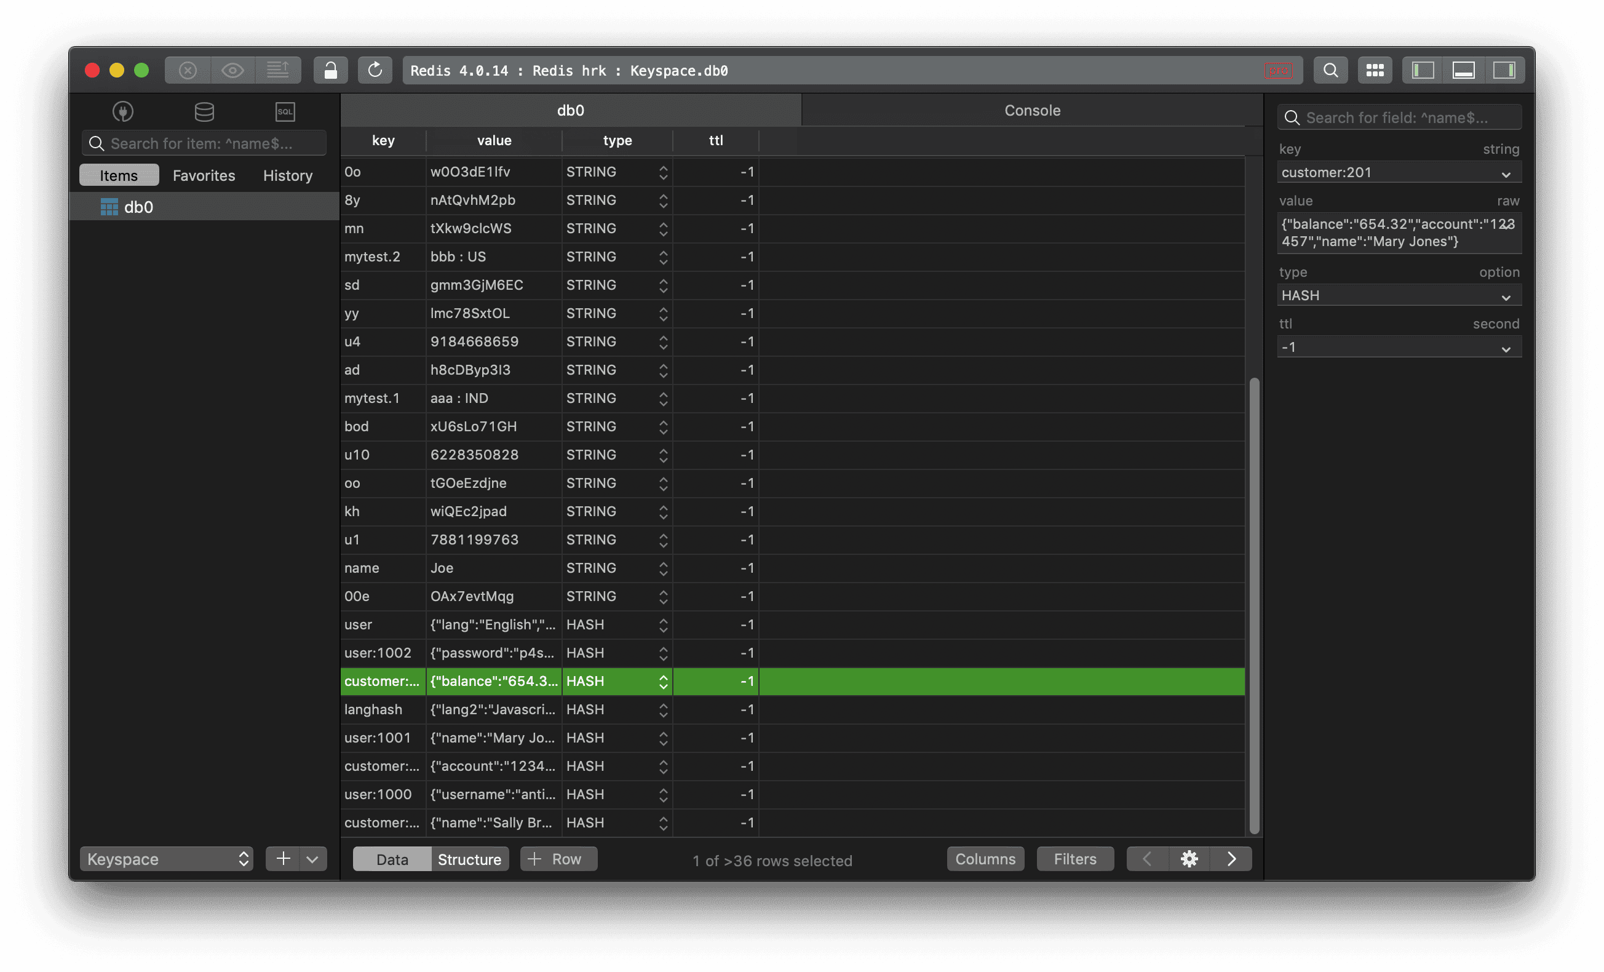This screenshot has width=1604, height=972.
Task: Open type stepper for key mytest.2
Action: [x=662, y=257]
